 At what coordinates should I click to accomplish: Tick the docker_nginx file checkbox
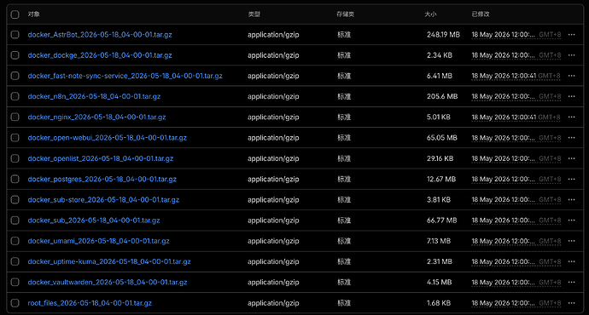pyautogui.click(x=15, y=117)
